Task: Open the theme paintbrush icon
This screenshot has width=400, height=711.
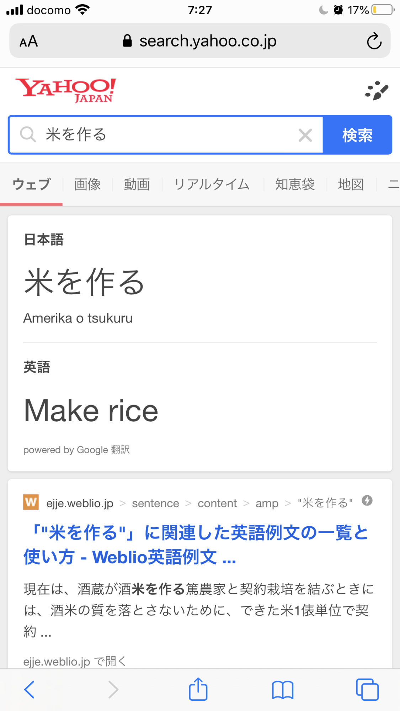Action: click(377, 91)
